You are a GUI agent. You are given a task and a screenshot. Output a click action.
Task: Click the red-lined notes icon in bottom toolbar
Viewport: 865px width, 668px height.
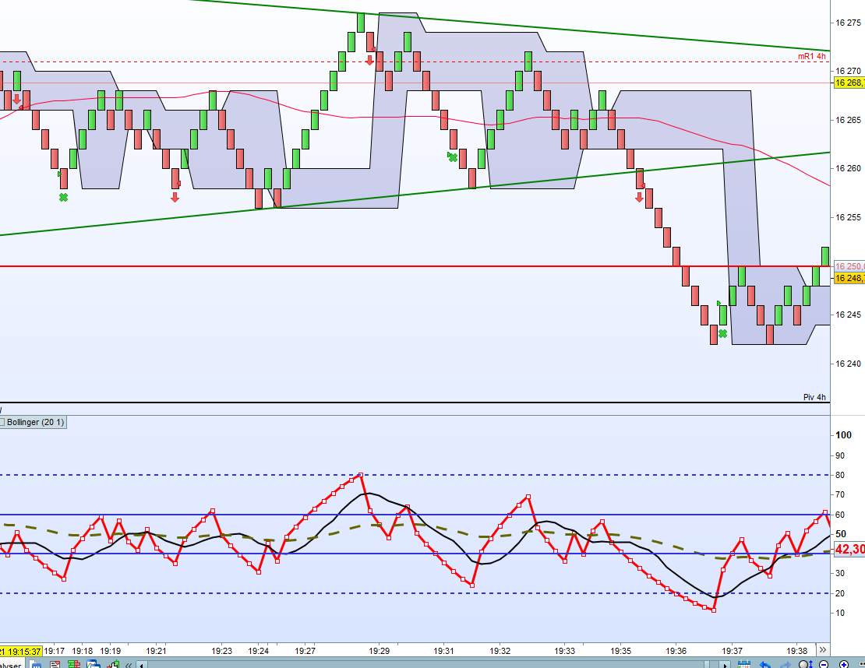tap(55, 664)
